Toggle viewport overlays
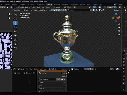The height and width of the screenshot is (95, 127). point(100,7)
